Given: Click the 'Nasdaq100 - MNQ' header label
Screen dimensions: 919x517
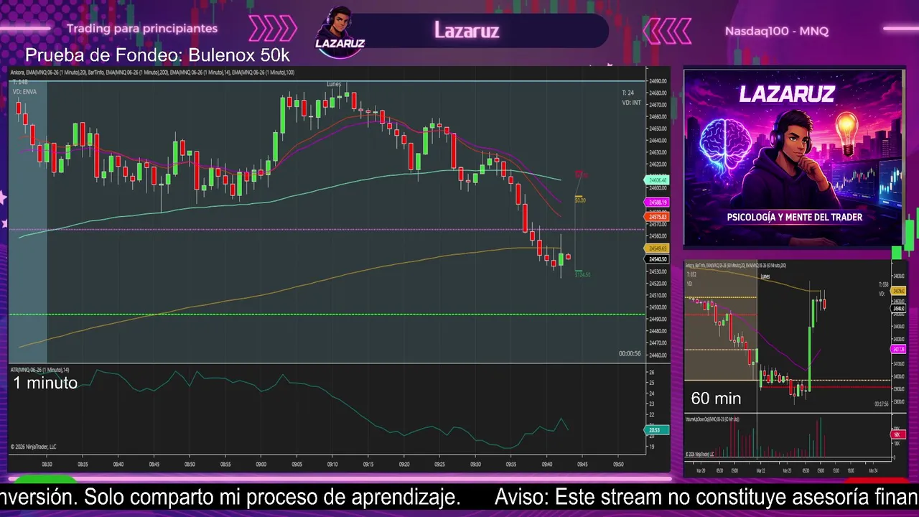Looking at the screenshot, I should tap(777, 31).
